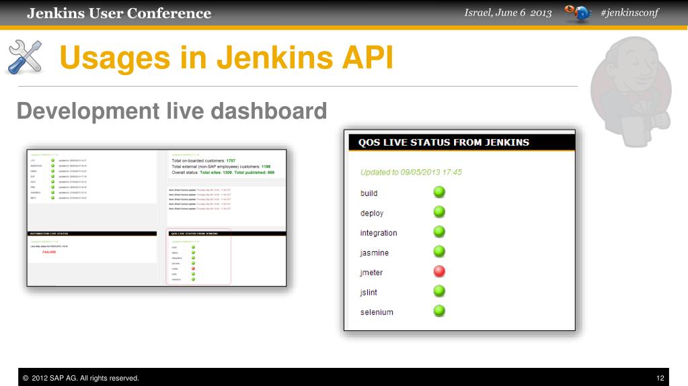Select the selenium green status light
688x386 pixels.
(x=439, y=311)
